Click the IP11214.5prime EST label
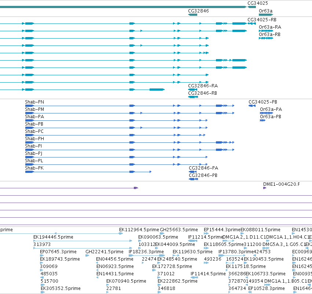The height and width of the screenshot is (294, 312). [205, 237]
